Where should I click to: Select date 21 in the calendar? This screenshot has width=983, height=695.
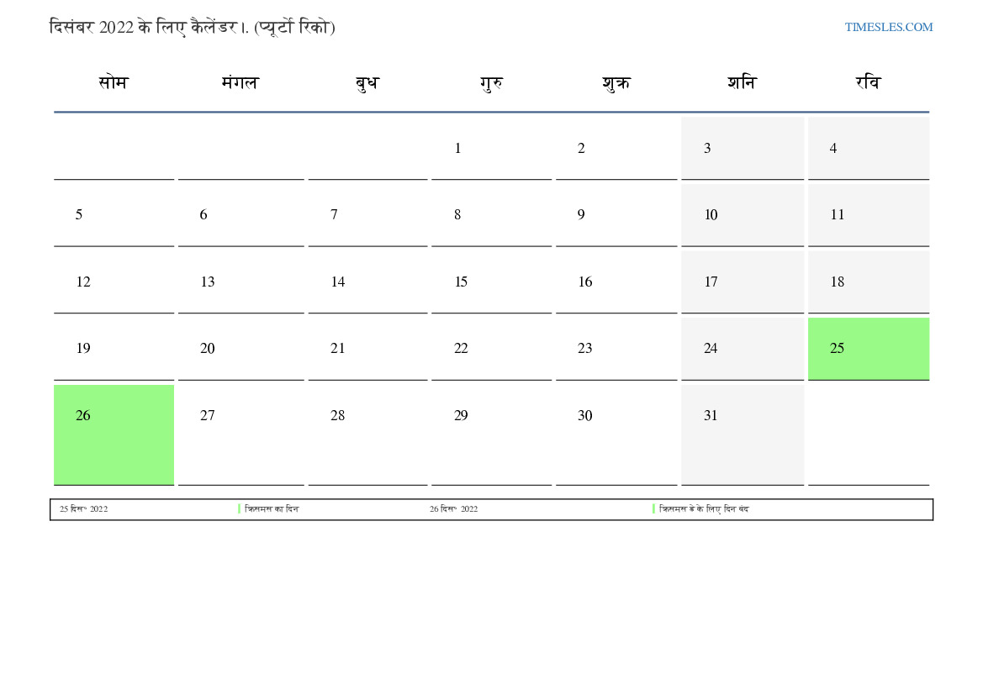point(367,349)
